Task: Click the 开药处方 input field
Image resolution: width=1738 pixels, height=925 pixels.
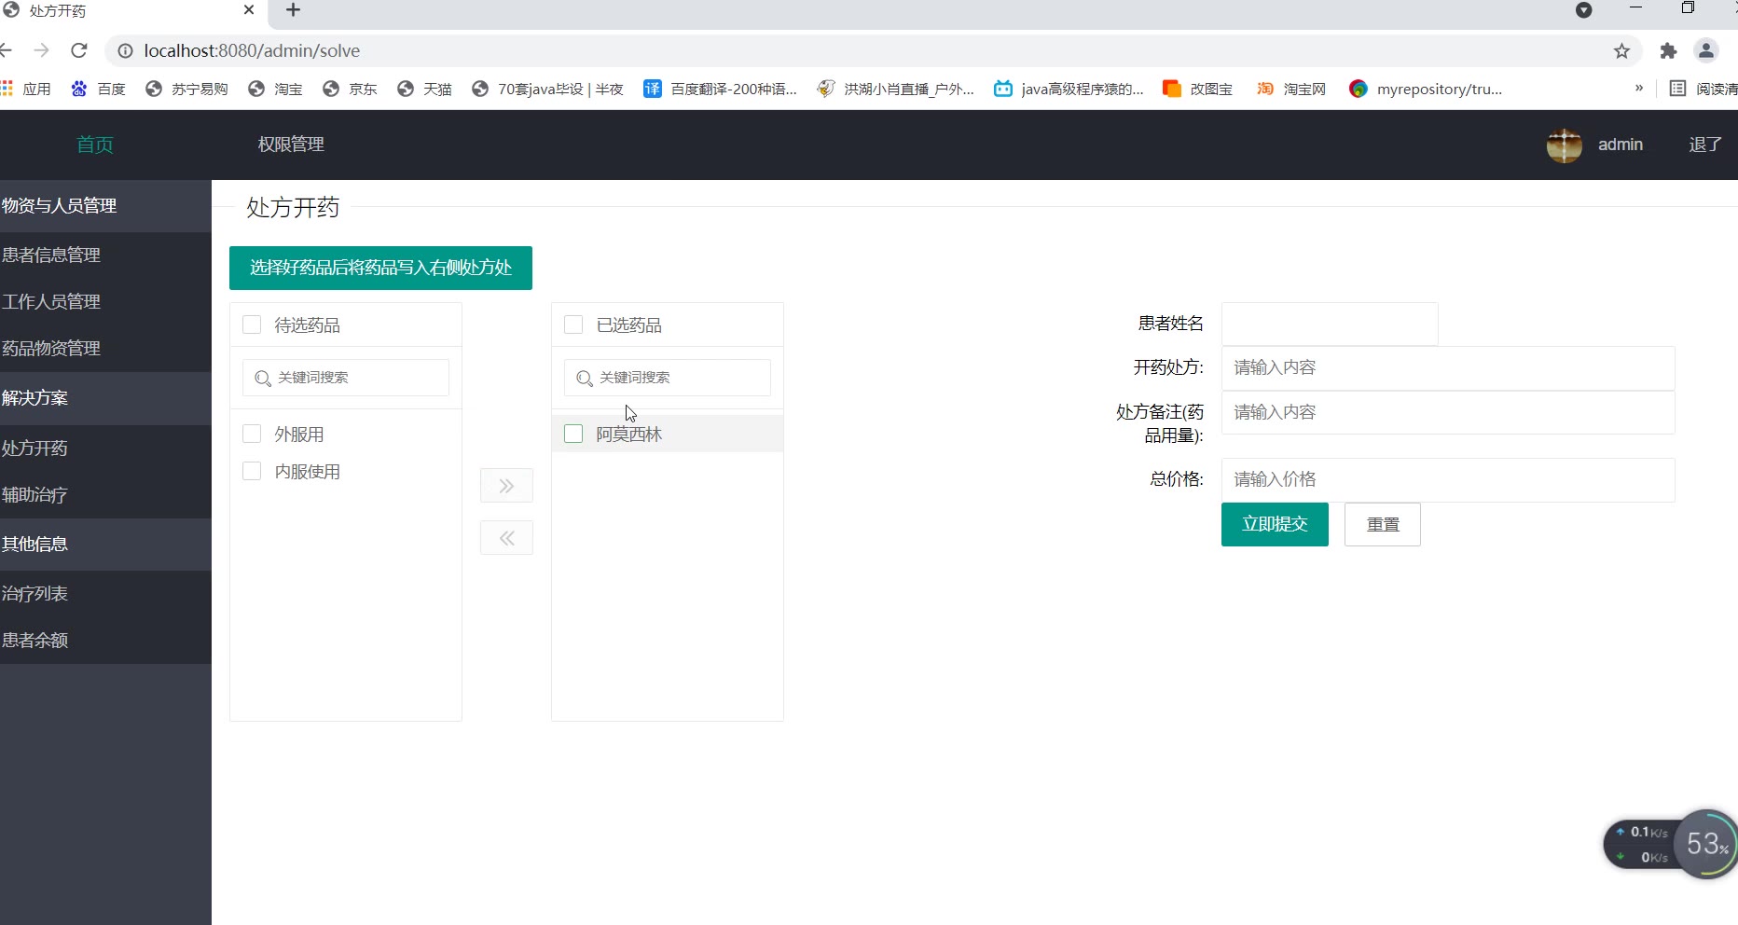Action: [x=1448, y=368]
